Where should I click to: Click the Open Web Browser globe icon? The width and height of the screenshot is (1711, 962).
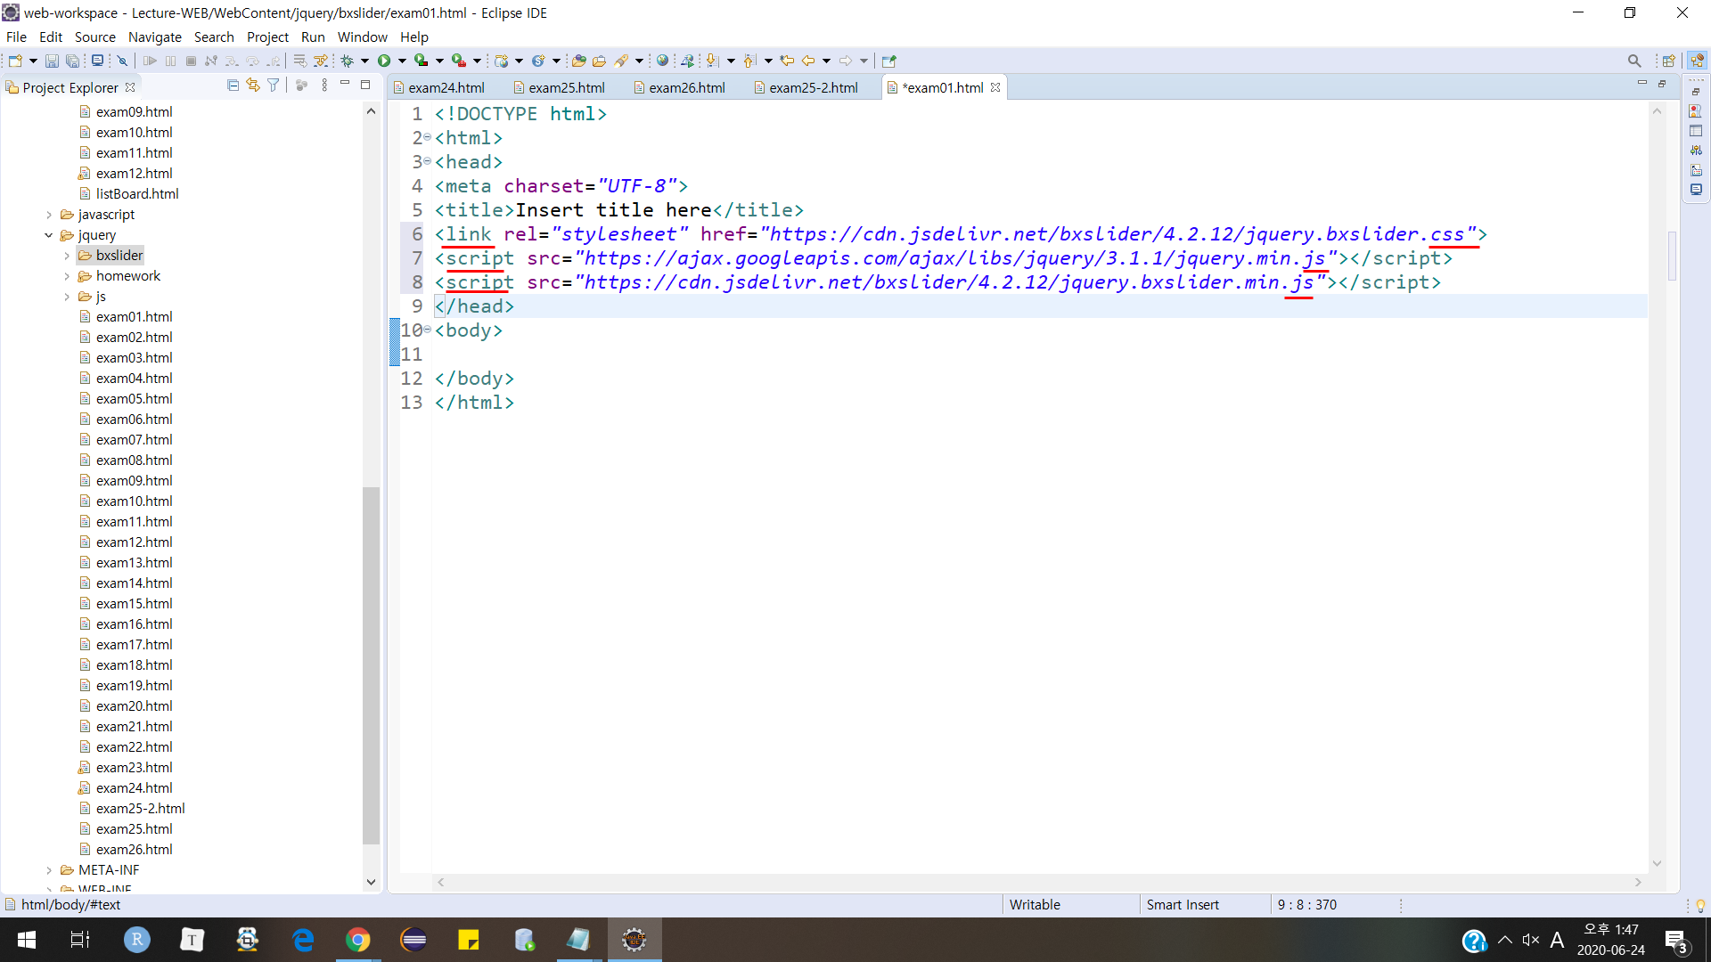(x=662, y=61)
